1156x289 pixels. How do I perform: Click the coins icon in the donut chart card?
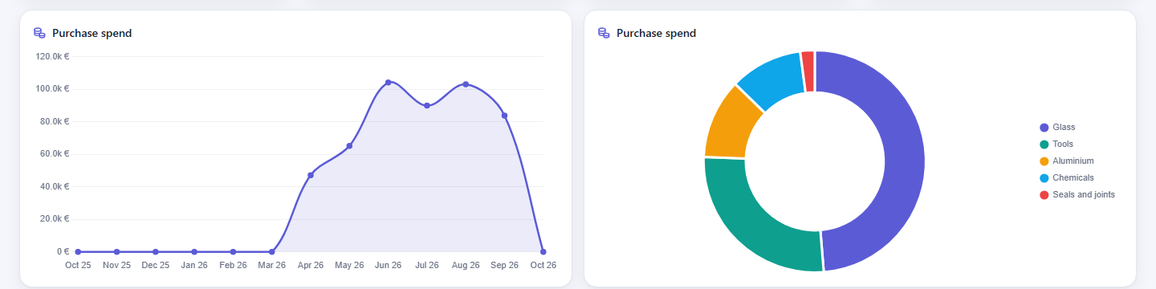tap(604, 33)
